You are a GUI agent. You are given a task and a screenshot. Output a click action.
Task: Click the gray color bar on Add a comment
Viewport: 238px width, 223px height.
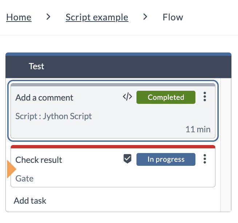113,85
